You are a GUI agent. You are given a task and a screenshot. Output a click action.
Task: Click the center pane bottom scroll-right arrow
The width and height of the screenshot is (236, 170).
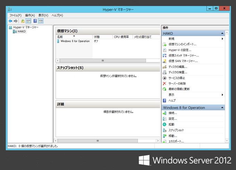158,141
